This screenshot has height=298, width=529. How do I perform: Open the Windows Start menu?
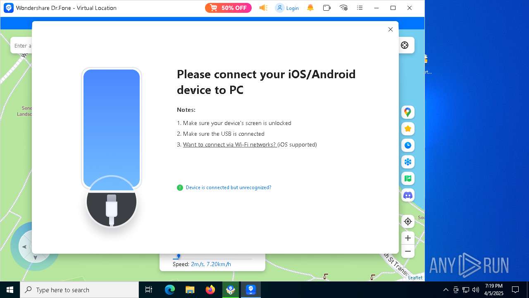(10, 290)
